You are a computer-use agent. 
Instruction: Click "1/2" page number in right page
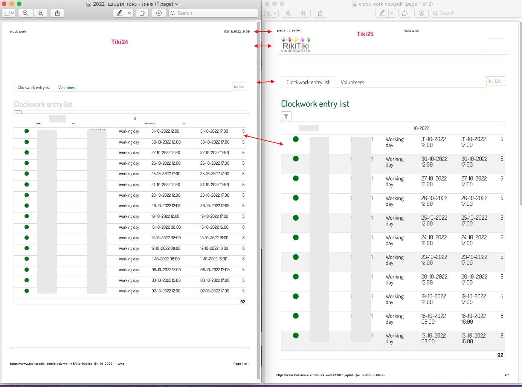coord(507,375)
